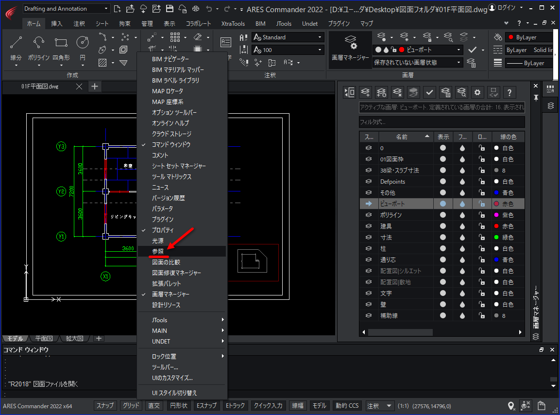Viewport: 560px width, 415px height.
Task: Select the 線分 line tool
Action: (16, 48)
